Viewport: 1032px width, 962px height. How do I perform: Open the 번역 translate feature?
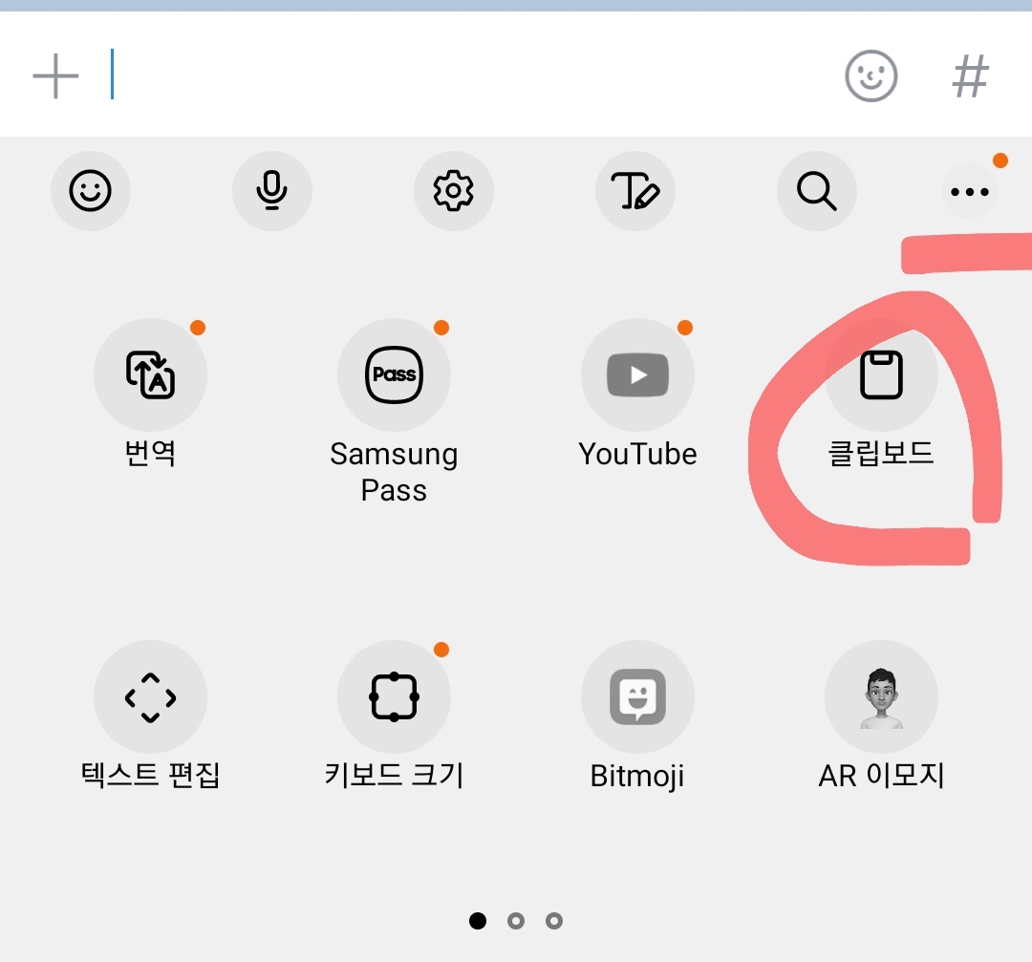(149, 374)
